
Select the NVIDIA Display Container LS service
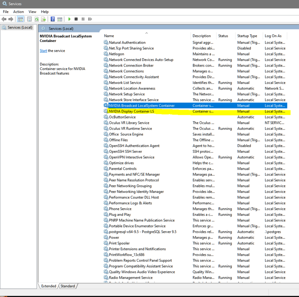[x=132, y=112]
